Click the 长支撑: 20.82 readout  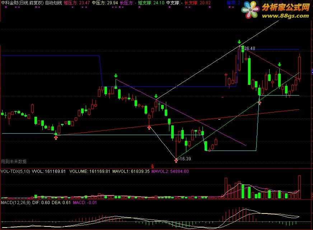click(x=197, y=3)
